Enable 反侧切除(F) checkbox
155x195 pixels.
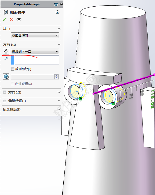(x=13, y=69)
